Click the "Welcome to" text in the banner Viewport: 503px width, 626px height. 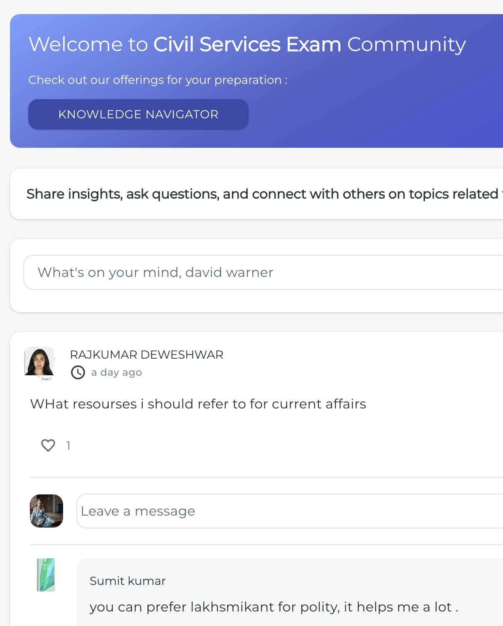[x=88, y=44]
